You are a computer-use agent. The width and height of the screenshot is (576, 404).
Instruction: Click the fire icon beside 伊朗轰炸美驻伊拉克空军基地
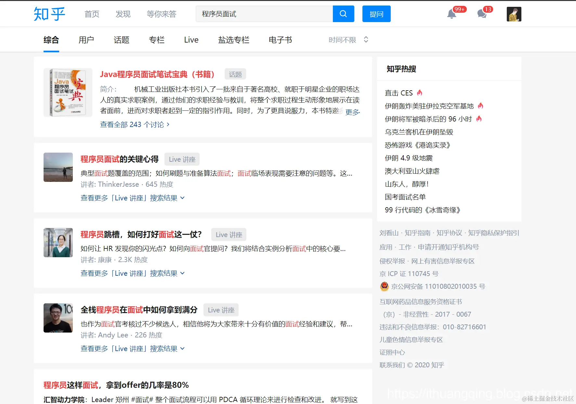click(481, 106)
